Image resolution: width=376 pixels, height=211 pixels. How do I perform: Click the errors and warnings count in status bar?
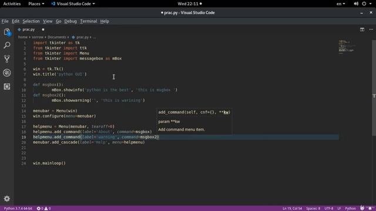click(43, 209)
